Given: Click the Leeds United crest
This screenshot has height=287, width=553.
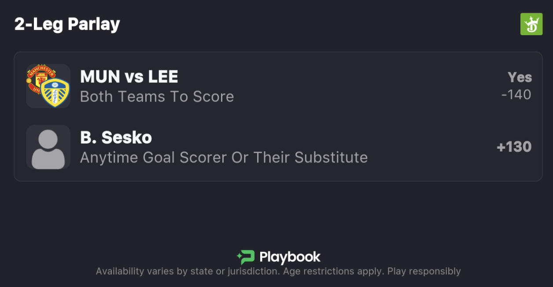Looking at the screenshot, I should (55, 92).
